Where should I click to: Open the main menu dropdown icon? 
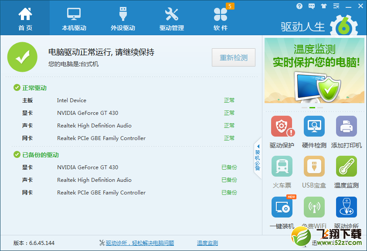(336, 6)
